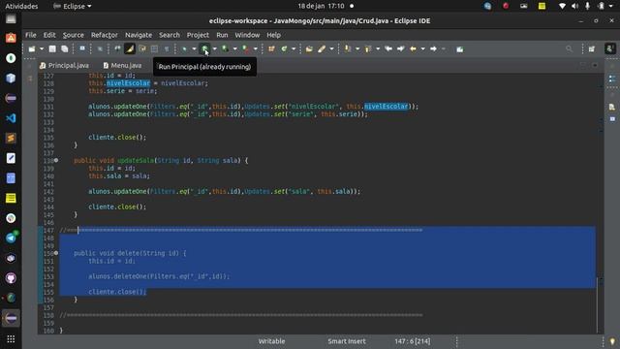Viewport: 620px width, 349px height.
Task: Open the Eclipse app menu in top bar
Action: 73,6
